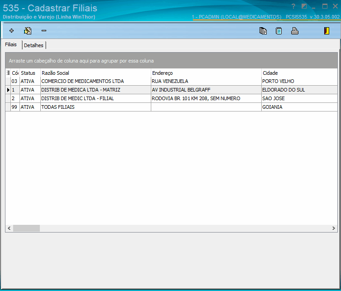
Task: Sort by Status column header
Action: click(30, 73)
